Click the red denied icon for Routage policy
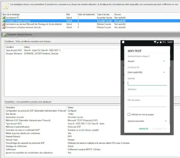180x158 pixels. tap(4, 24)
